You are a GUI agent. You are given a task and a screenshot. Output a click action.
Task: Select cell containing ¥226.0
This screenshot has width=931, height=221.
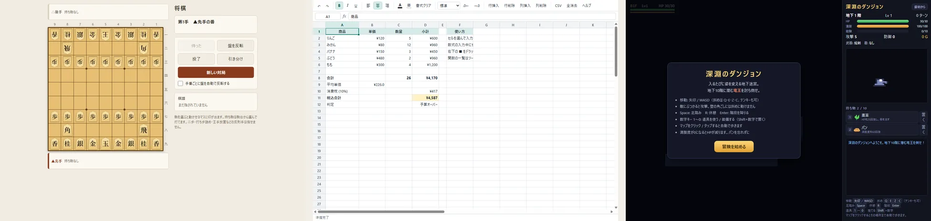(372, 85)
